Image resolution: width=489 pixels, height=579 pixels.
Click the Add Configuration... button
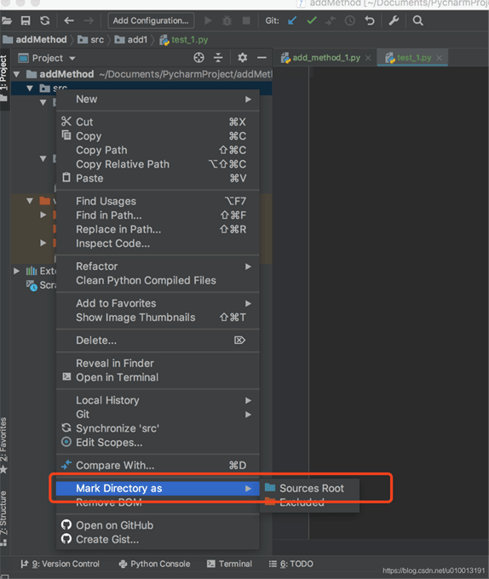[151, 20]
